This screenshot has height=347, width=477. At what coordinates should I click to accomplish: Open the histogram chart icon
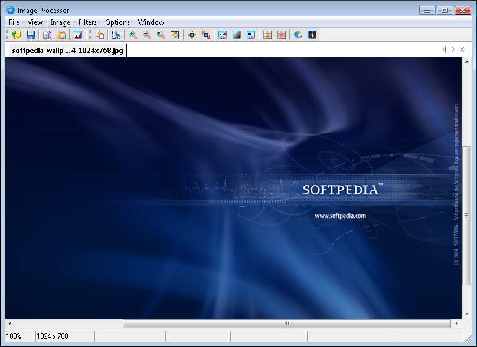click(78, 35)
